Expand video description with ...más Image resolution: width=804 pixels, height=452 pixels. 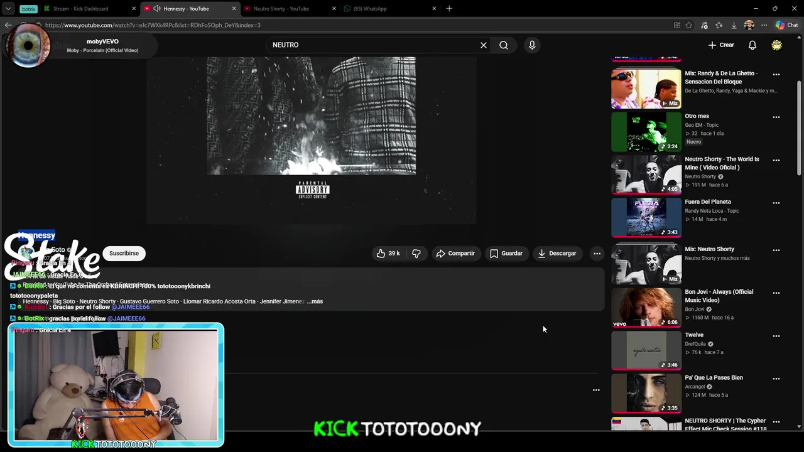(x=315, y=301)
